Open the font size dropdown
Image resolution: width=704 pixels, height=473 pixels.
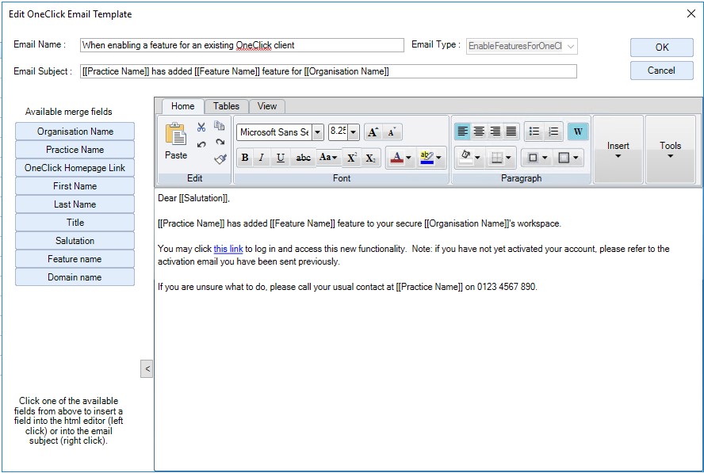354,132
